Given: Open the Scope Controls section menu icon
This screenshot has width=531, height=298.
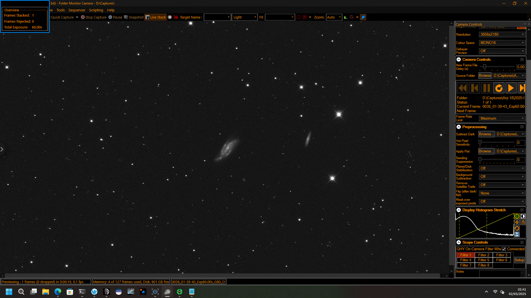Looking at the screenshot, I should [522, 242].
